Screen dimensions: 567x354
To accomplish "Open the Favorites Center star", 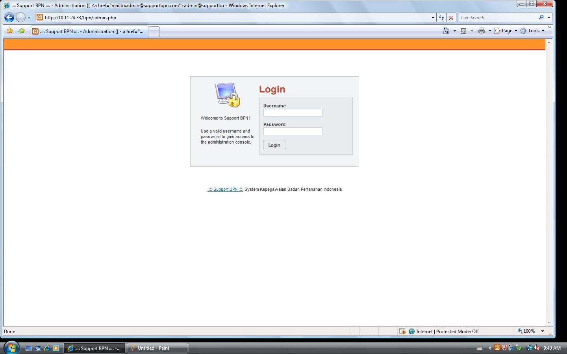I will tap(10, 31).
